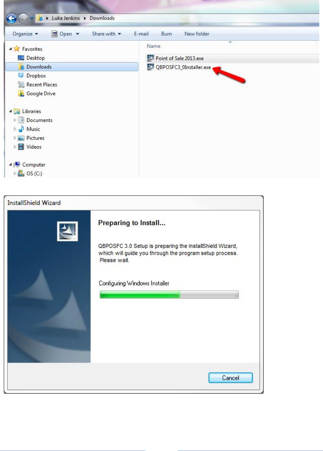Expand the Documents library tree
This screenshot has width=323, height=451.
click(x=15, y=120)
